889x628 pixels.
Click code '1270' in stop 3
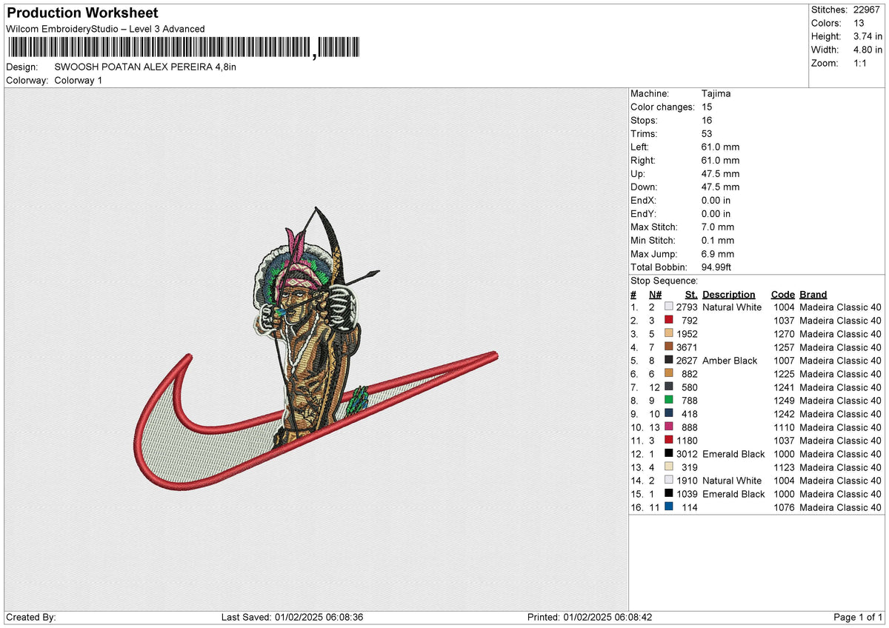pos(784,334)
